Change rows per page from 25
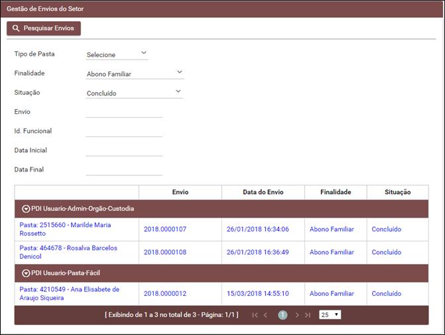The height and width of the screenshot is (335, 445). click(x=330, y=314)
